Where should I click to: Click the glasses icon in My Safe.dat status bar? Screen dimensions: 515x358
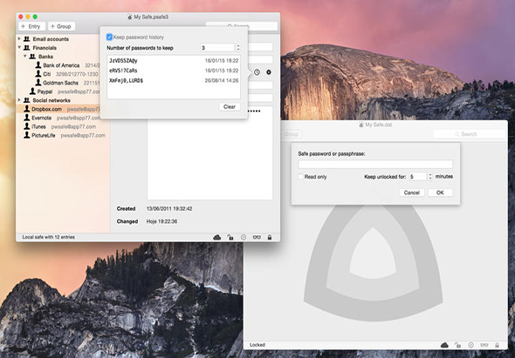(484, 345)
